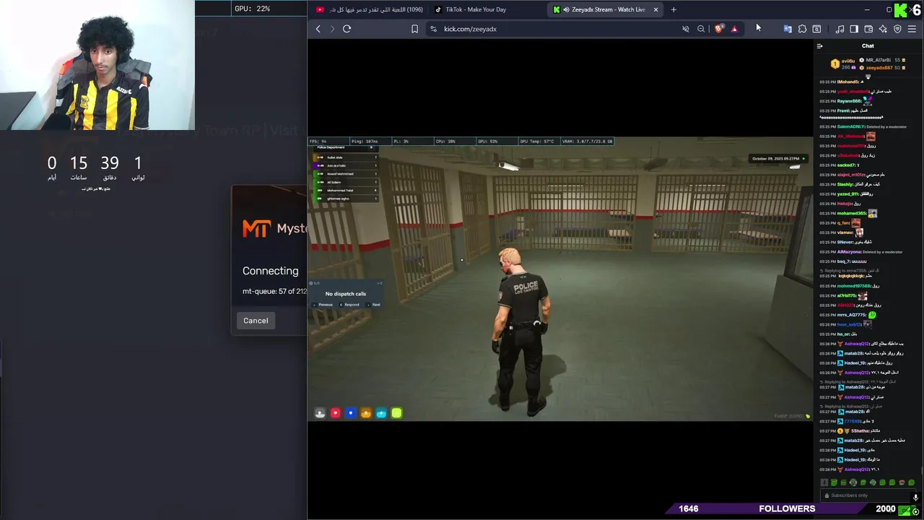Mute audio on Zeeyadx Stream tab
The width and height of the screenshot is (924, 520).
[566, 9]
